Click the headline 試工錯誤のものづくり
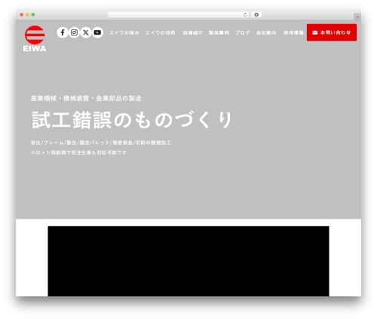This screenshot has height=319, width=377. pos(132,120)
